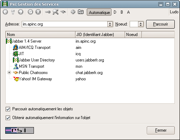Click the PSI logo at bottom
The image size is (180, 140).
pyautogui.click(x=20, y=130)
